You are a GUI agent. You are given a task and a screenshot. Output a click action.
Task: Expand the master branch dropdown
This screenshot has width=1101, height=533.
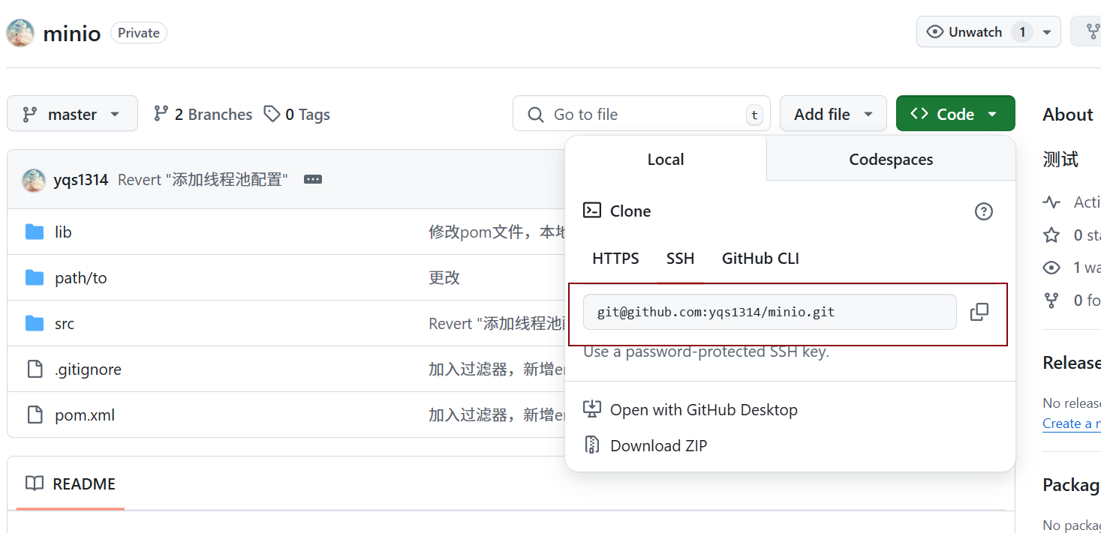pyautogui.click(x=72, y=114)
